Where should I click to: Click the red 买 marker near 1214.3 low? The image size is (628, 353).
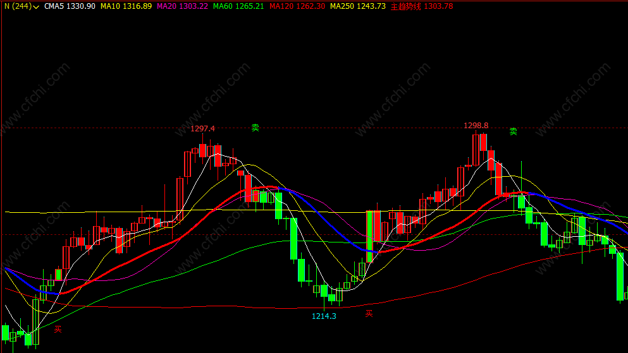369,314
